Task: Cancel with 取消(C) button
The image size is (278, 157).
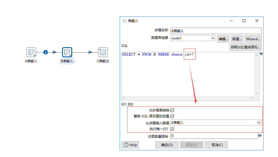Action: point(216,145)
